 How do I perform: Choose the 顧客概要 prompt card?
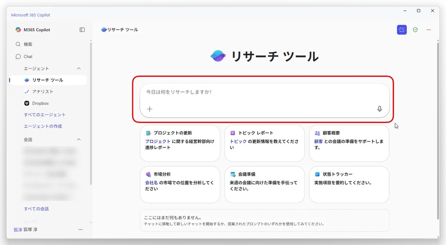349,143
